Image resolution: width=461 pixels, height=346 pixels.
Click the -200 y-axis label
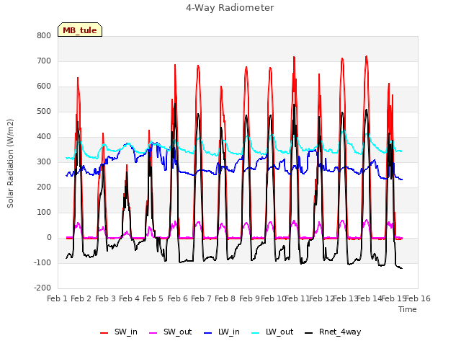(x=42, y=288)
